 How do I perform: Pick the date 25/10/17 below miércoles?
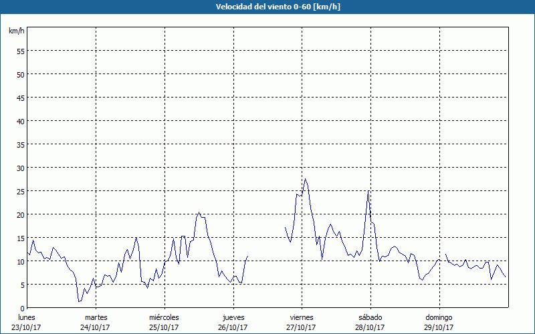coord(164,327)
